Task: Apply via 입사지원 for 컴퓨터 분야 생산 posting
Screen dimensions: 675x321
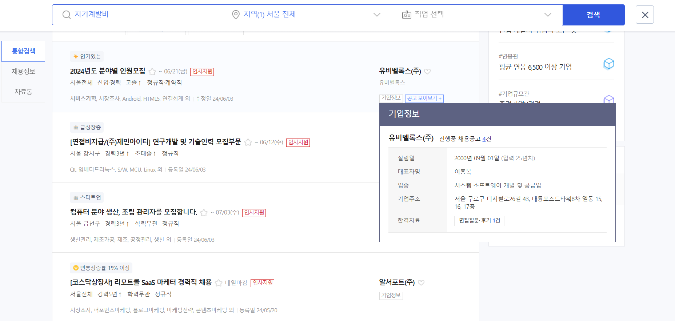Action: click(254, 213)
